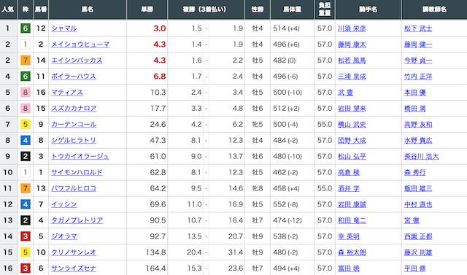Open trainer 今野 貞一 profile
Viewport: 467px width, 275px height.
(x=418, y=61)
